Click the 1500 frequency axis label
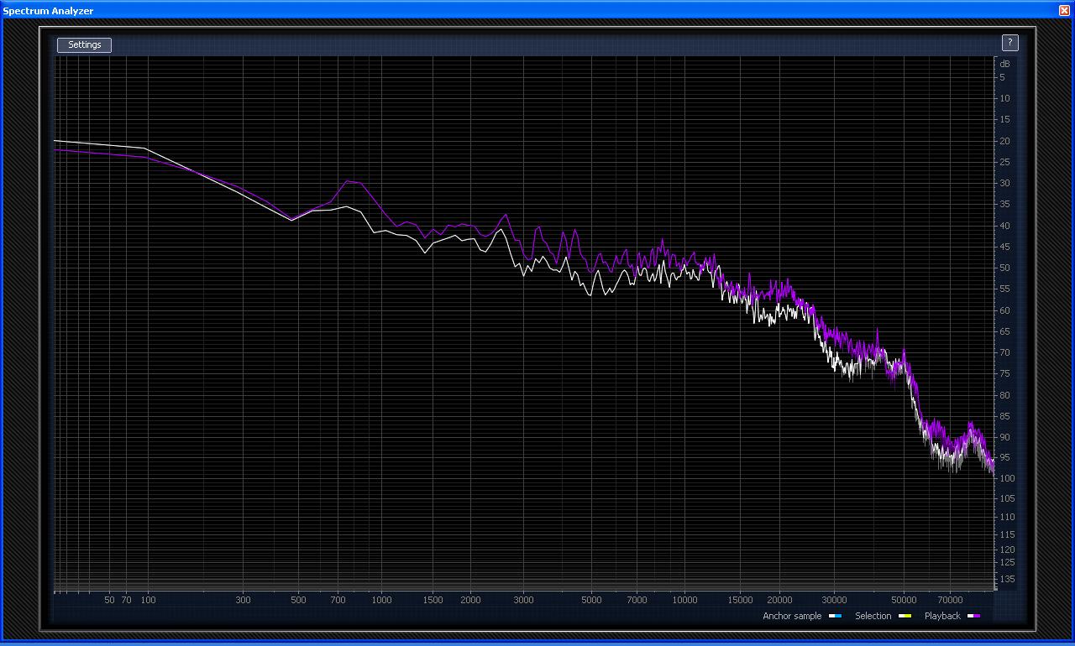 click(433, 600)
